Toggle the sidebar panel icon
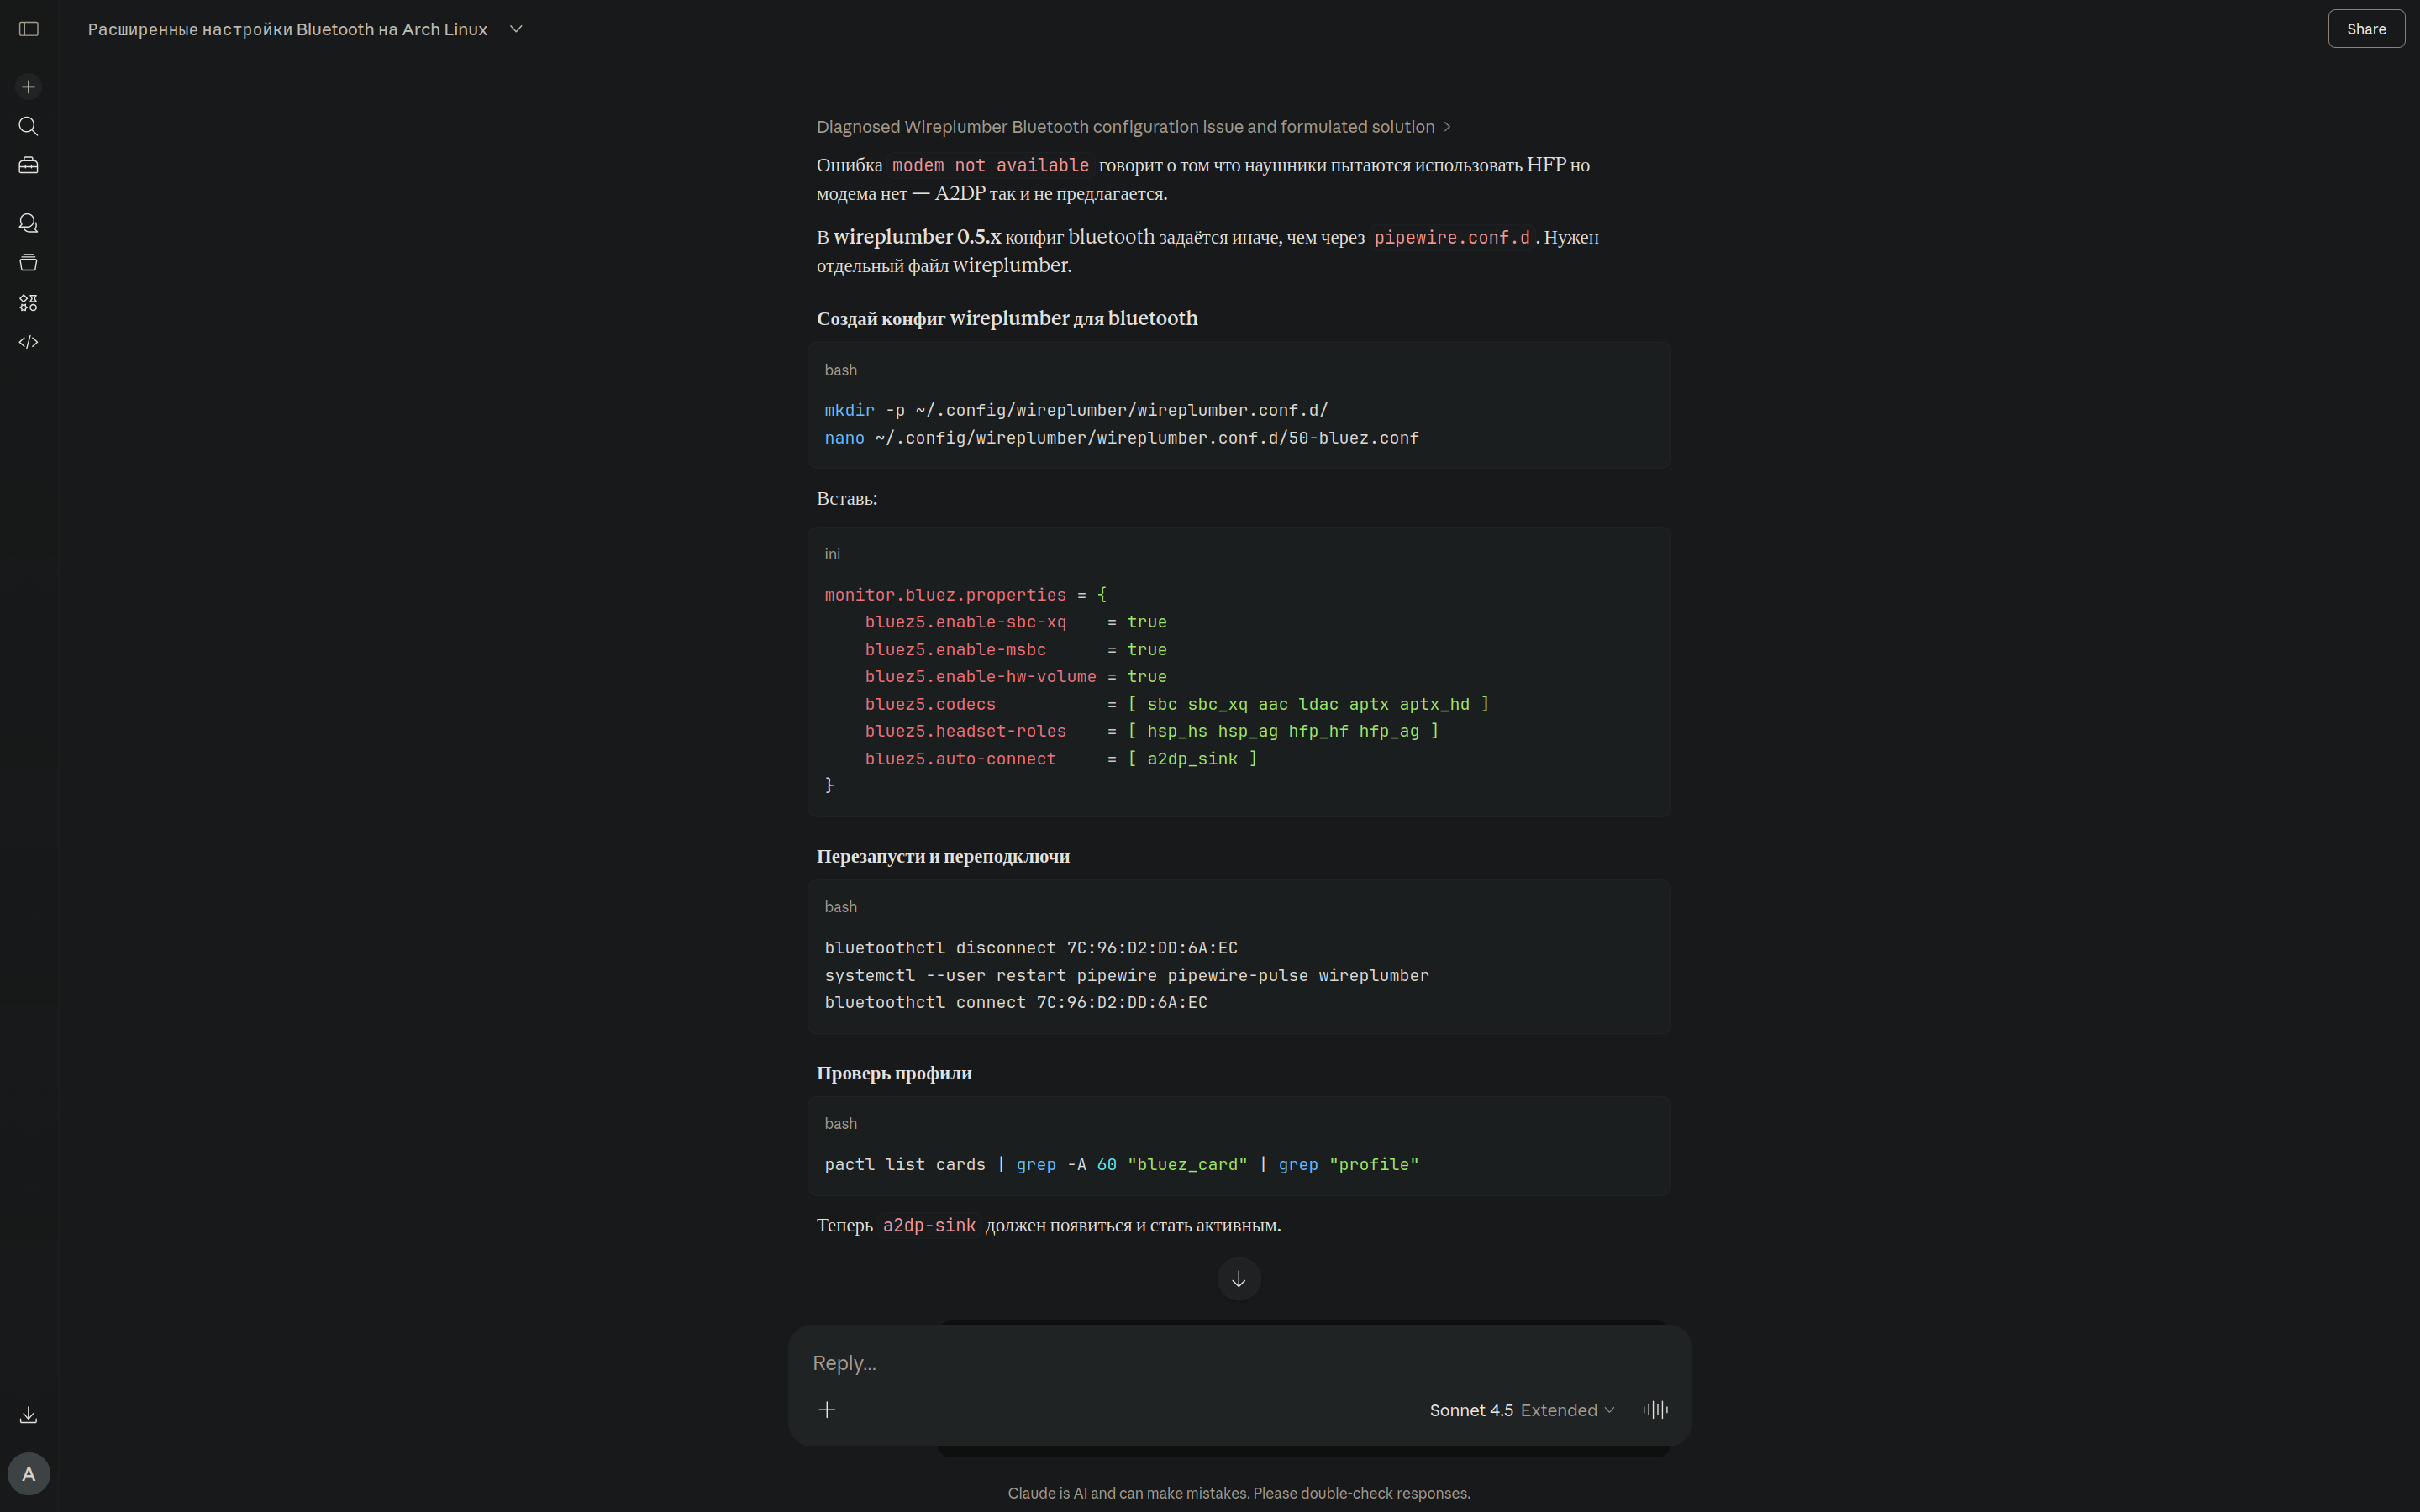The image size is (2420, 1512). coord(29,29)
